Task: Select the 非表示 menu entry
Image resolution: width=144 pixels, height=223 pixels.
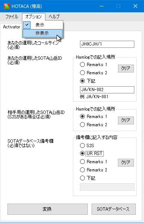Action: 42,33
